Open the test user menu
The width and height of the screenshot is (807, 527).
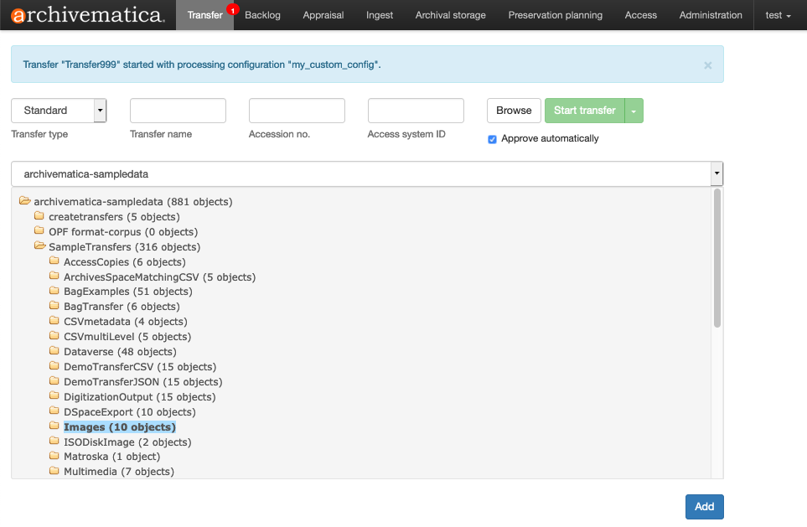[777, 15]
